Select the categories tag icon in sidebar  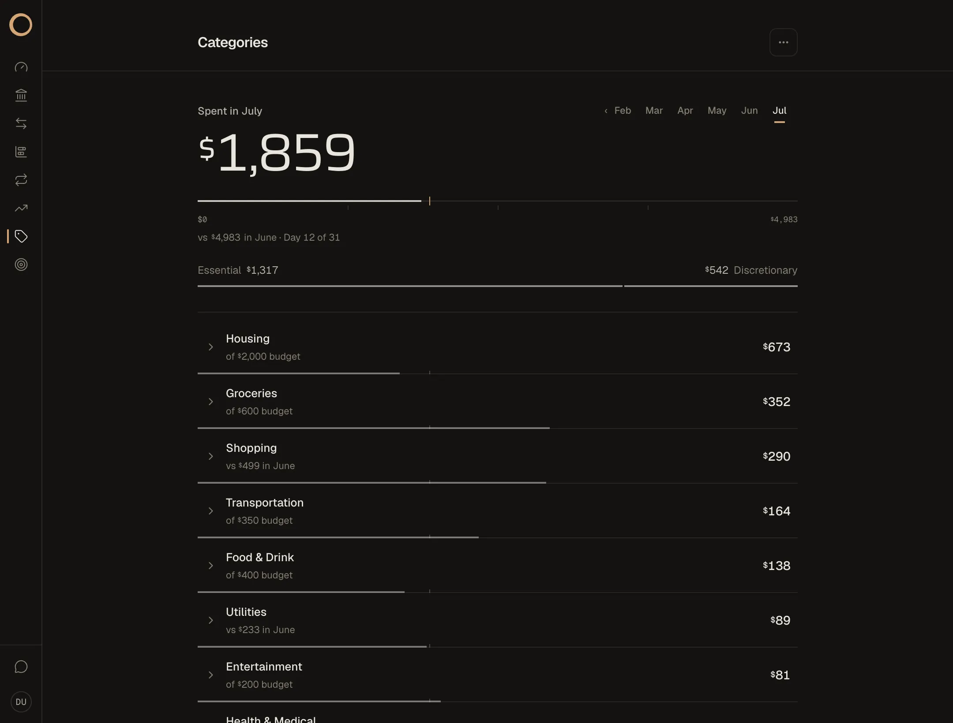(21, 236)
